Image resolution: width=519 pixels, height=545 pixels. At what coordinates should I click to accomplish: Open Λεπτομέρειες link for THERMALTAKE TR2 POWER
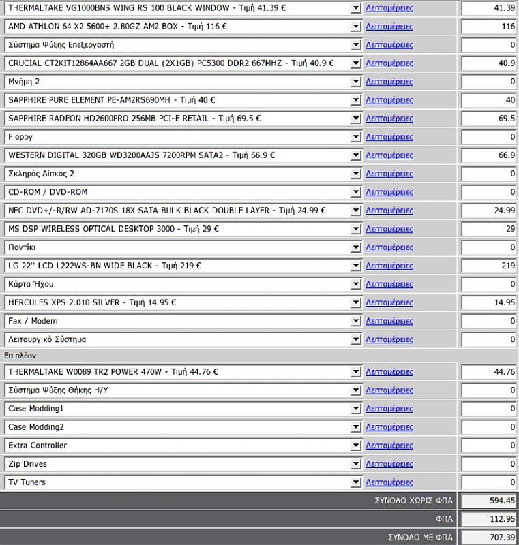(x=389, y=372)
